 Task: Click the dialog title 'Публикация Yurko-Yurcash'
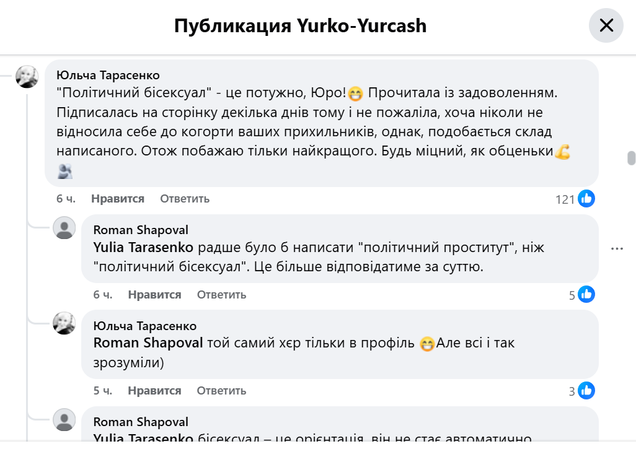pos(300,25)
